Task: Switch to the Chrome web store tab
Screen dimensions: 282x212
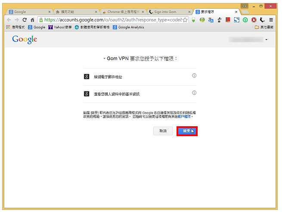Action: click(123, 12)
